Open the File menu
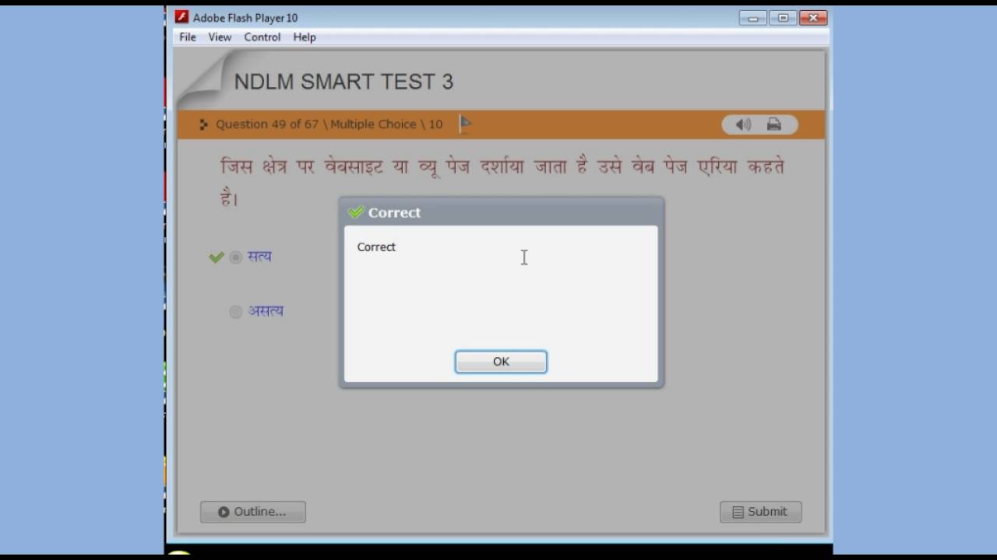997x560 pixels. click(x=188, y=37)
